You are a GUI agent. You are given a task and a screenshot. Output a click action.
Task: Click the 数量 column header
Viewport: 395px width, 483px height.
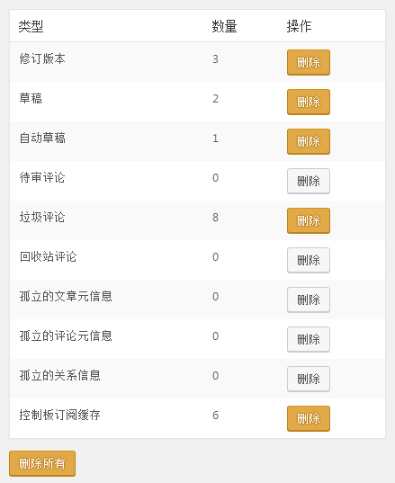pyautogui.click(x=224, y=26)
